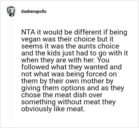This screenshot has height=128, width=139.
Task: Open the daebenapollo user profile link
Action: (34, 12)
